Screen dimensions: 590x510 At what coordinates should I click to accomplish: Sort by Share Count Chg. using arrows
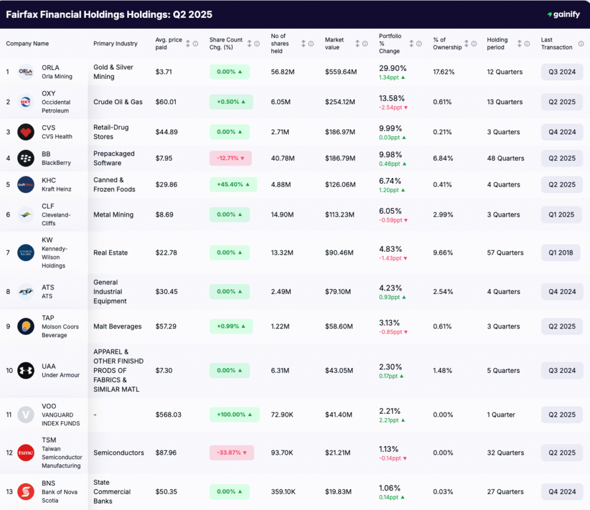pos(249,44)
